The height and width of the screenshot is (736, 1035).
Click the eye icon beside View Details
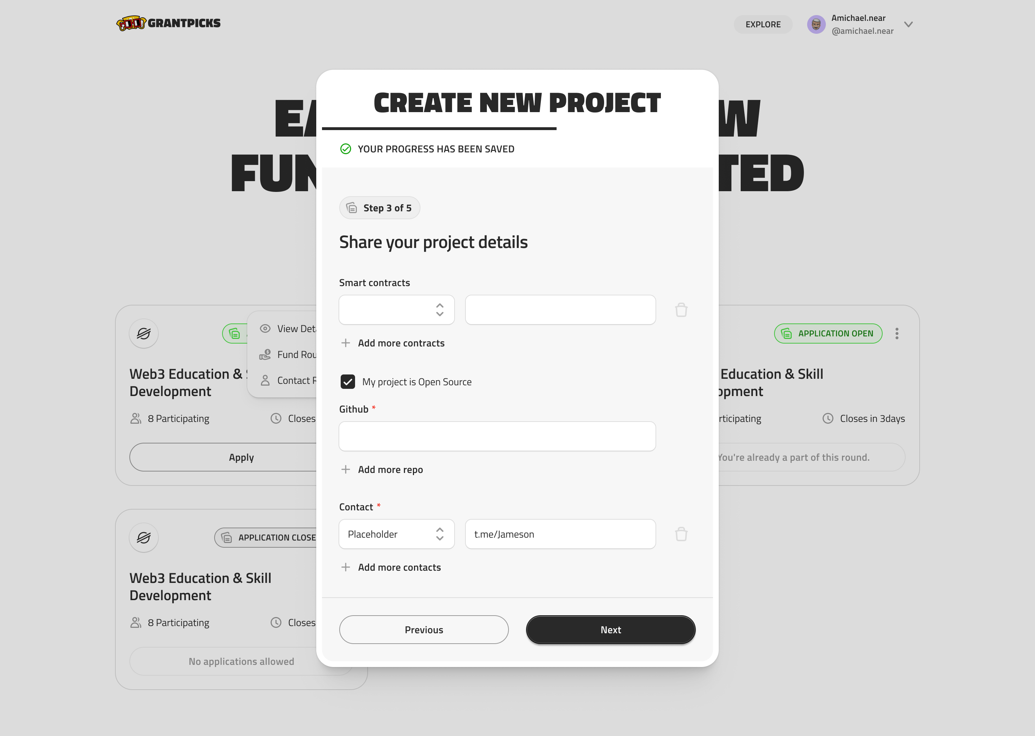point(265,328)
